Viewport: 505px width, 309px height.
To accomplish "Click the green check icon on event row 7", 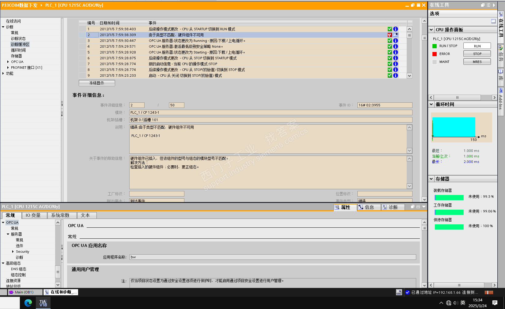I will coord(390,64).
